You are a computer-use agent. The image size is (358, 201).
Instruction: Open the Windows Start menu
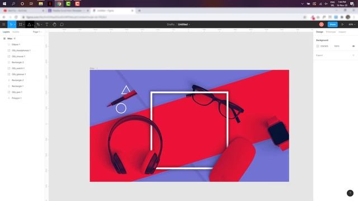4,4
